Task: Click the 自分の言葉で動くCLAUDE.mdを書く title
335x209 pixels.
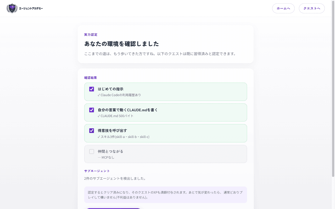Action: [128, 110]
